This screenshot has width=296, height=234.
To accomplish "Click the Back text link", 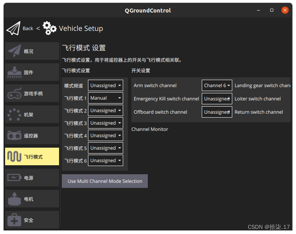I will (x=28, y=28).
